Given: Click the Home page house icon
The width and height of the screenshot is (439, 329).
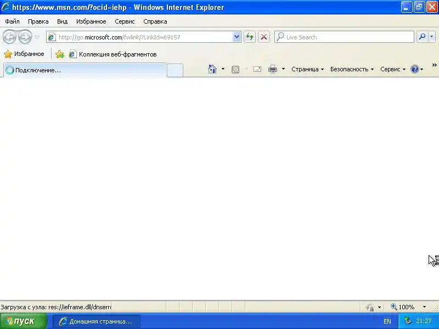Looking at the screenshot, I should [212, 69].
